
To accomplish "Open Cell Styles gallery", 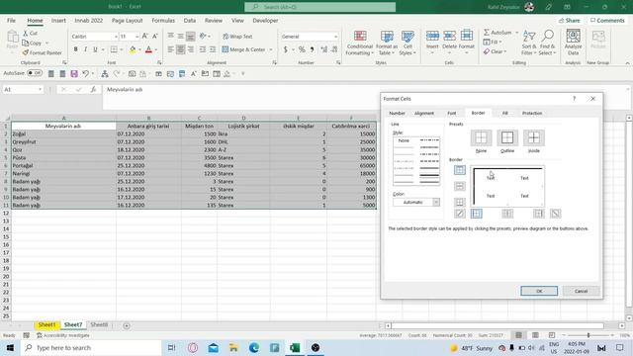I will coord(407,43).
